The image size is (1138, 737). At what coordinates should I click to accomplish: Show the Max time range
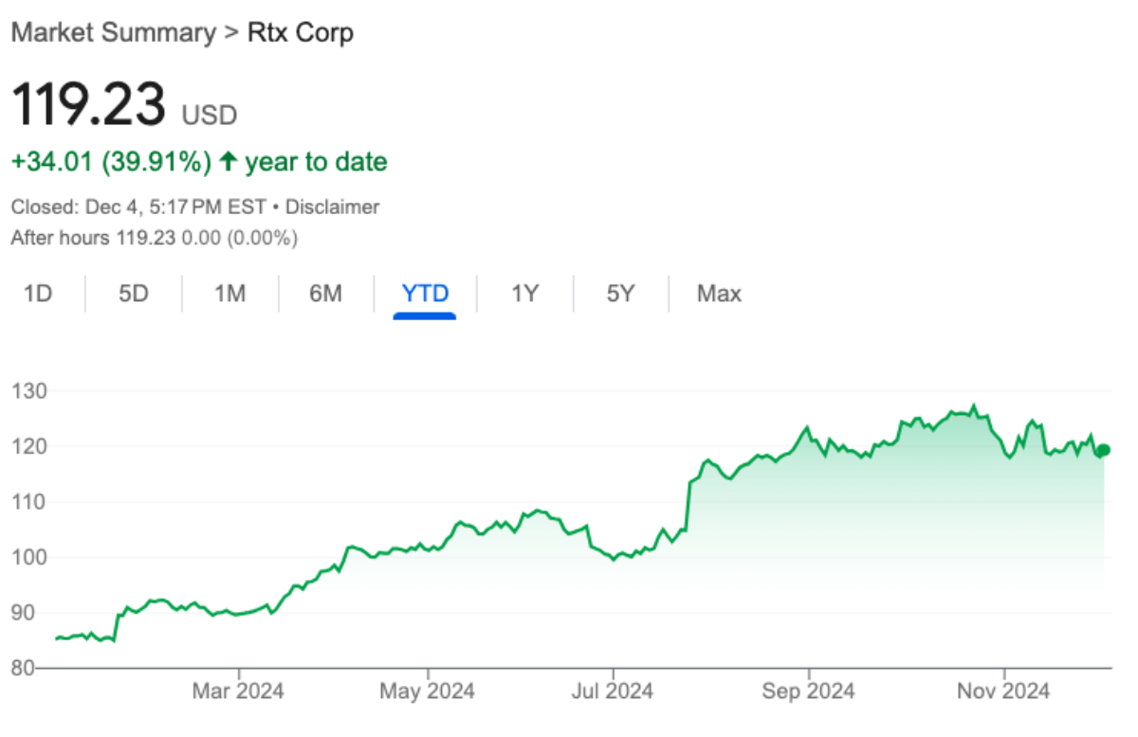point(719,294)
